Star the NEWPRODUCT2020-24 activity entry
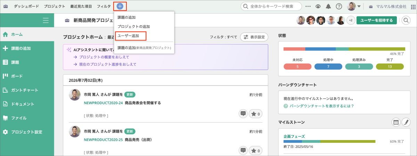 tap(256, 114)
